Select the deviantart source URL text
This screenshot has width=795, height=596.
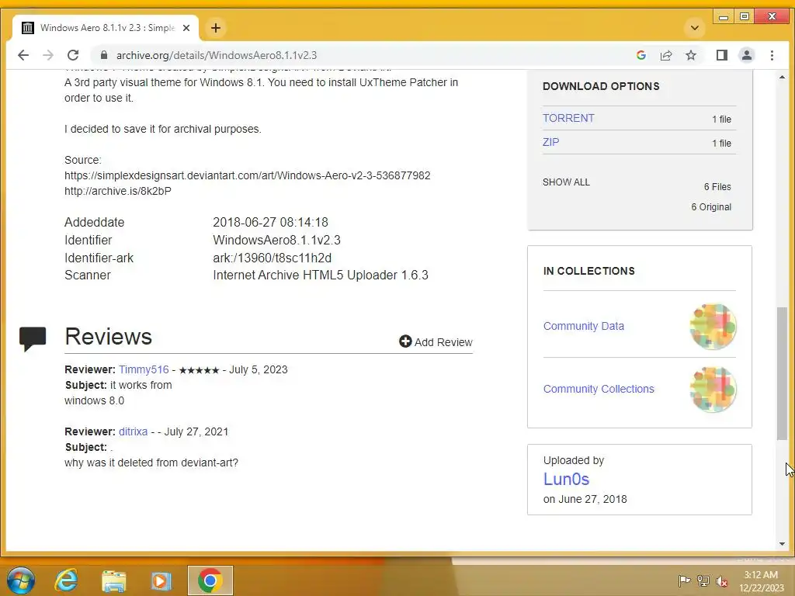tap(248, 175)
